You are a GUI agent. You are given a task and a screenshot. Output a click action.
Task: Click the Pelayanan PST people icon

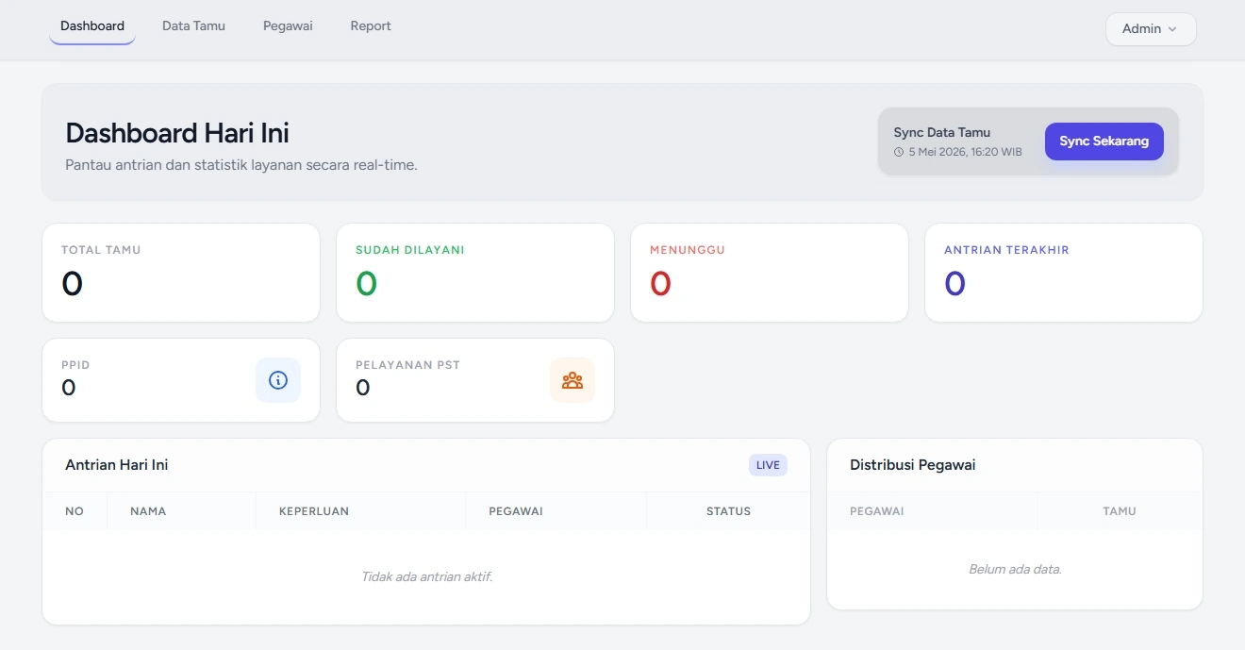pos(573,380)
